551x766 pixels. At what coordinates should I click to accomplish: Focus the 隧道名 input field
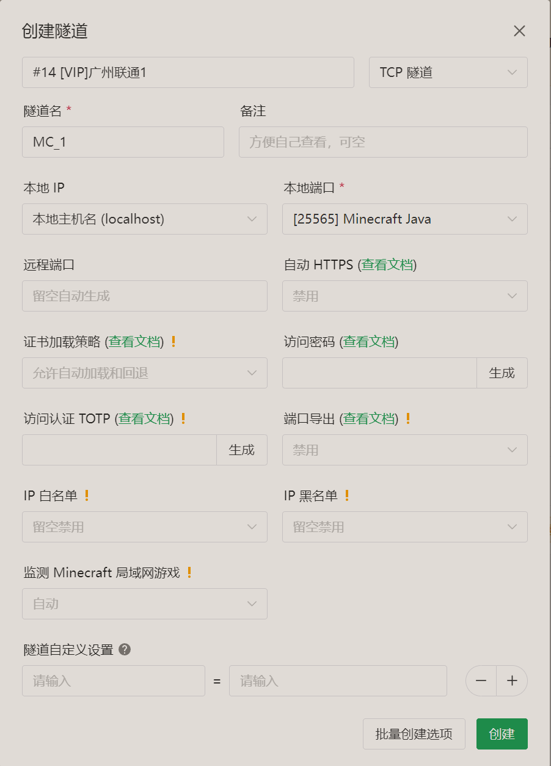click(123, 142)
